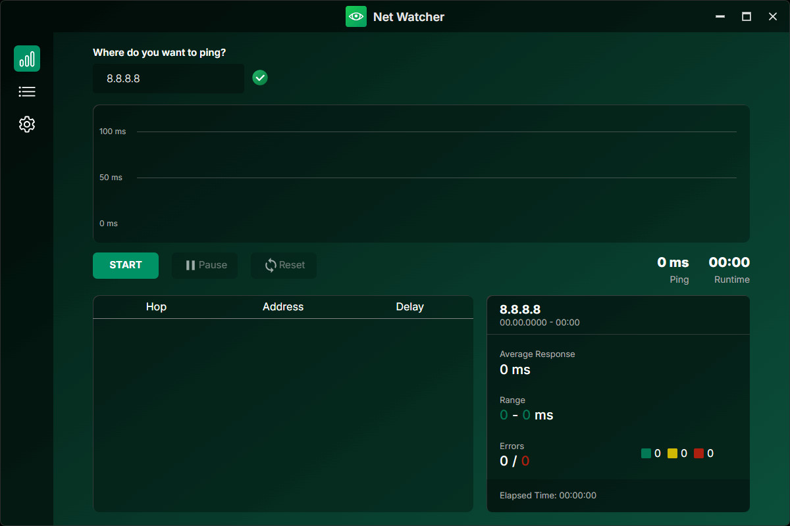Open the settings gear in sidebar

click(27, 124)
